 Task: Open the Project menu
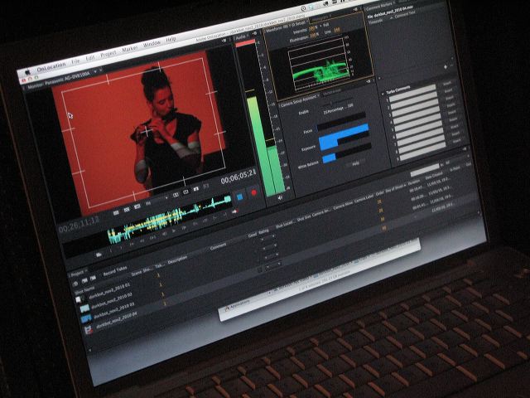pyautogui.click(x=107, y=56)
